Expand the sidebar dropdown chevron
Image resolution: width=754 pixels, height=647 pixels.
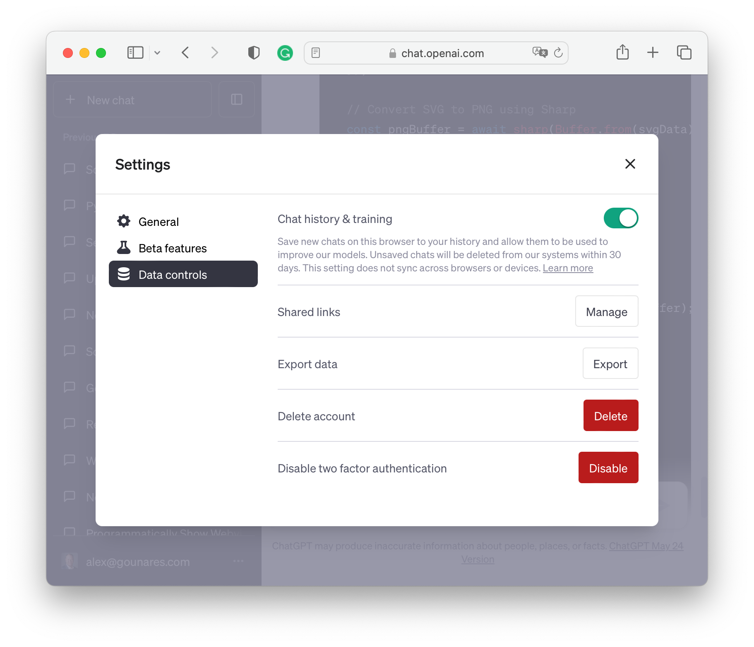[157, 53]
